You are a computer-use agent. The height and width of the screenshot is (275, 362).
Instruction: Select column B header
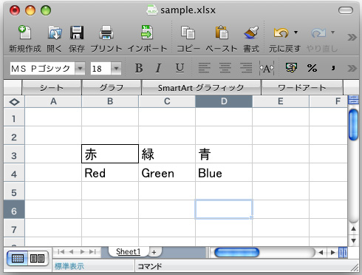[x=110, y=101]
